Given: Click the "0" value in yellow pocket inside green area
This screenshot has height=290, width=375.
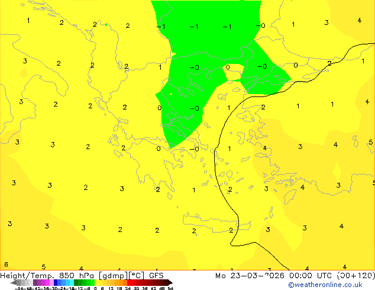Looking at the screenshot, I should (228, 67).
